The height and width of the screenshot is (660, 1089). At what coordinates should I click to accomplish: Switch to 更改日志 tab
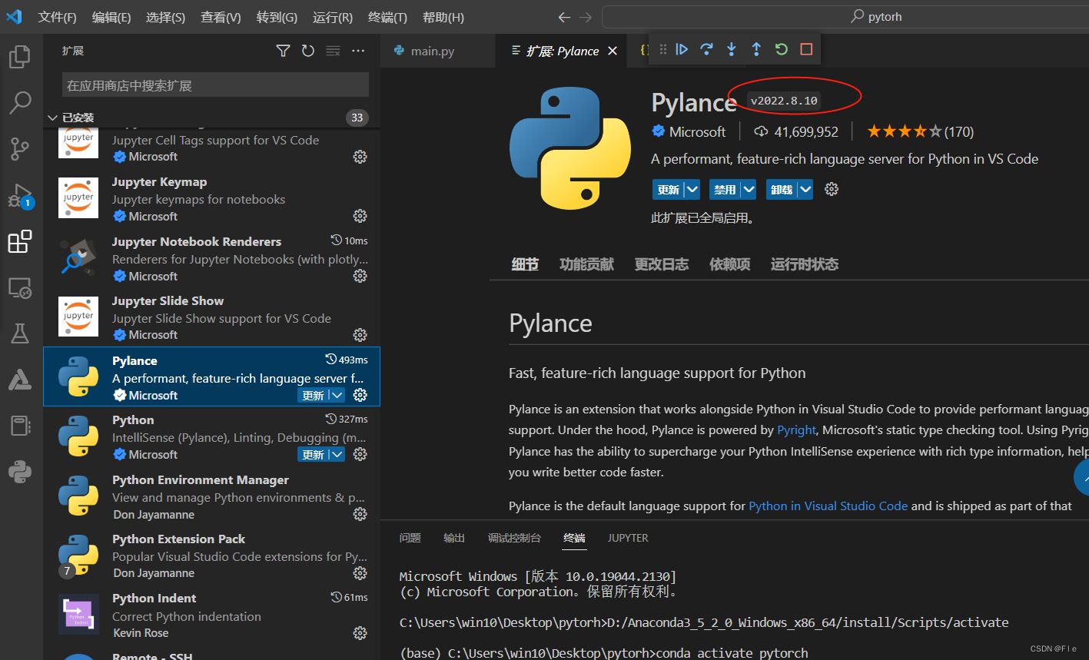[661, 264]
